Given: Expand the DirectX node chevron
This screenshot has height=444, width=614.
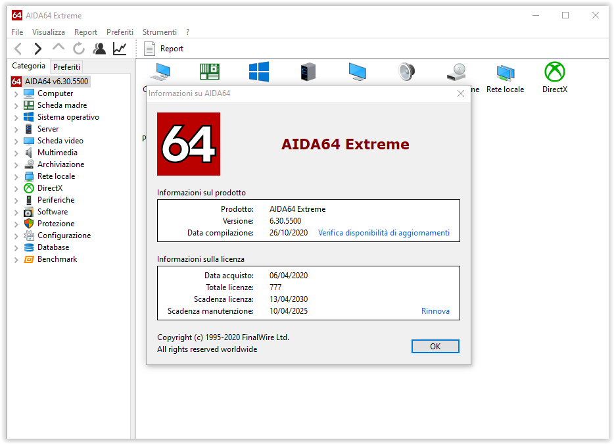Looking at the screenshot, I should (16, 189).
